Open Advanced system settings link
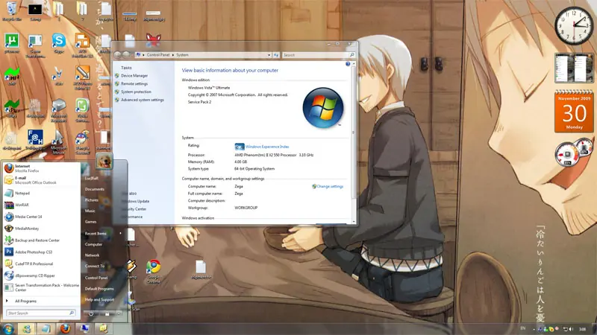The height and width of the screenshot is (335, 597). pyautogui.click(x=143, y=100)
